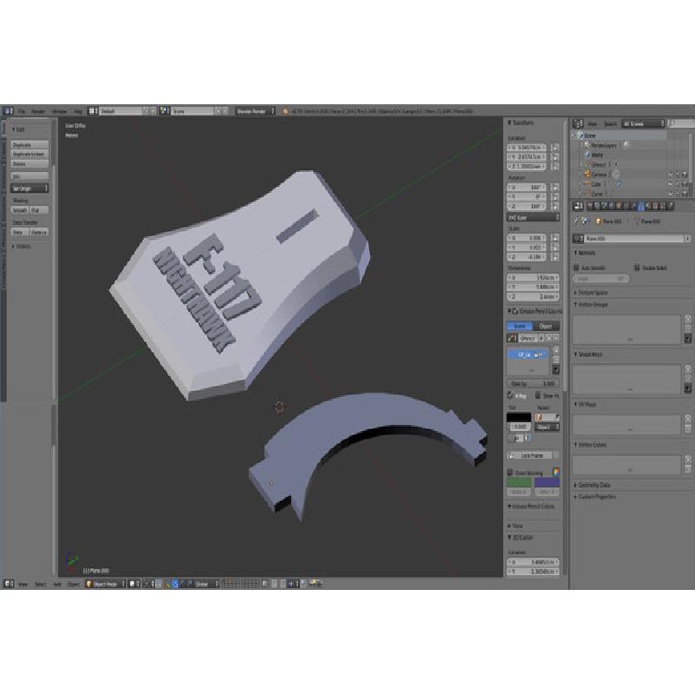Viewport: 695px width, 695px height.
Task: Enable the Double Sided checkbox
Action: point(637,268)
